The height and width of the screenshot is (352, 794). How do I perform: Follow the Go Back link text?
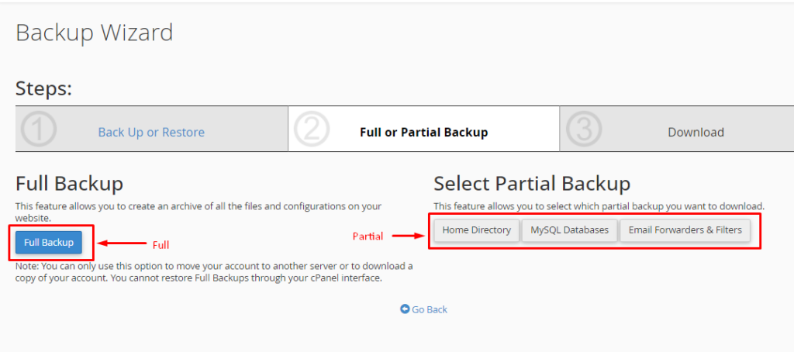click(430, 309)
